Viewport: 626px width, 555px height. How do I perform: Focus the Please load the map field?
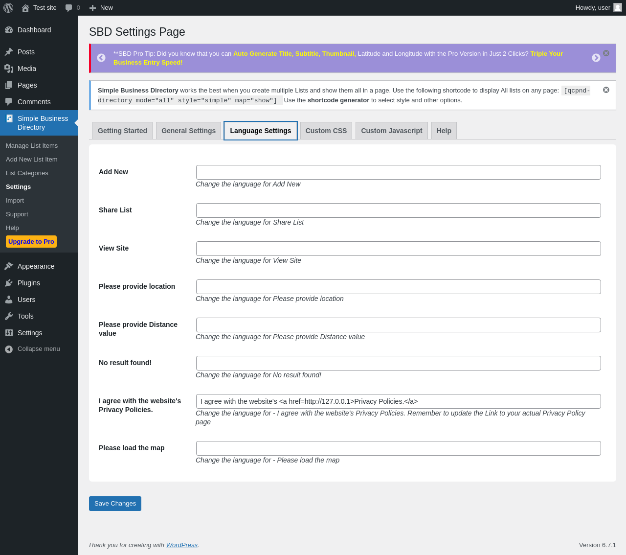[x=399, y=448]
